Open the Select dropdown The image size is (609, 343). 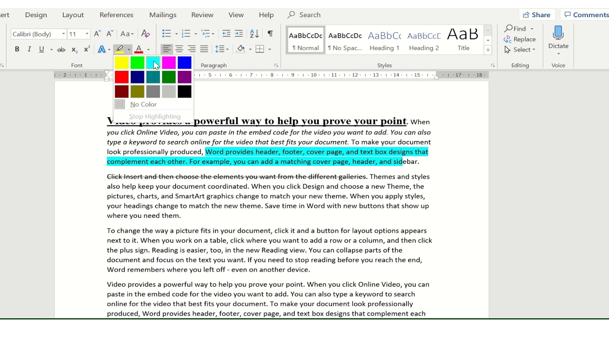tap(520, 50)
